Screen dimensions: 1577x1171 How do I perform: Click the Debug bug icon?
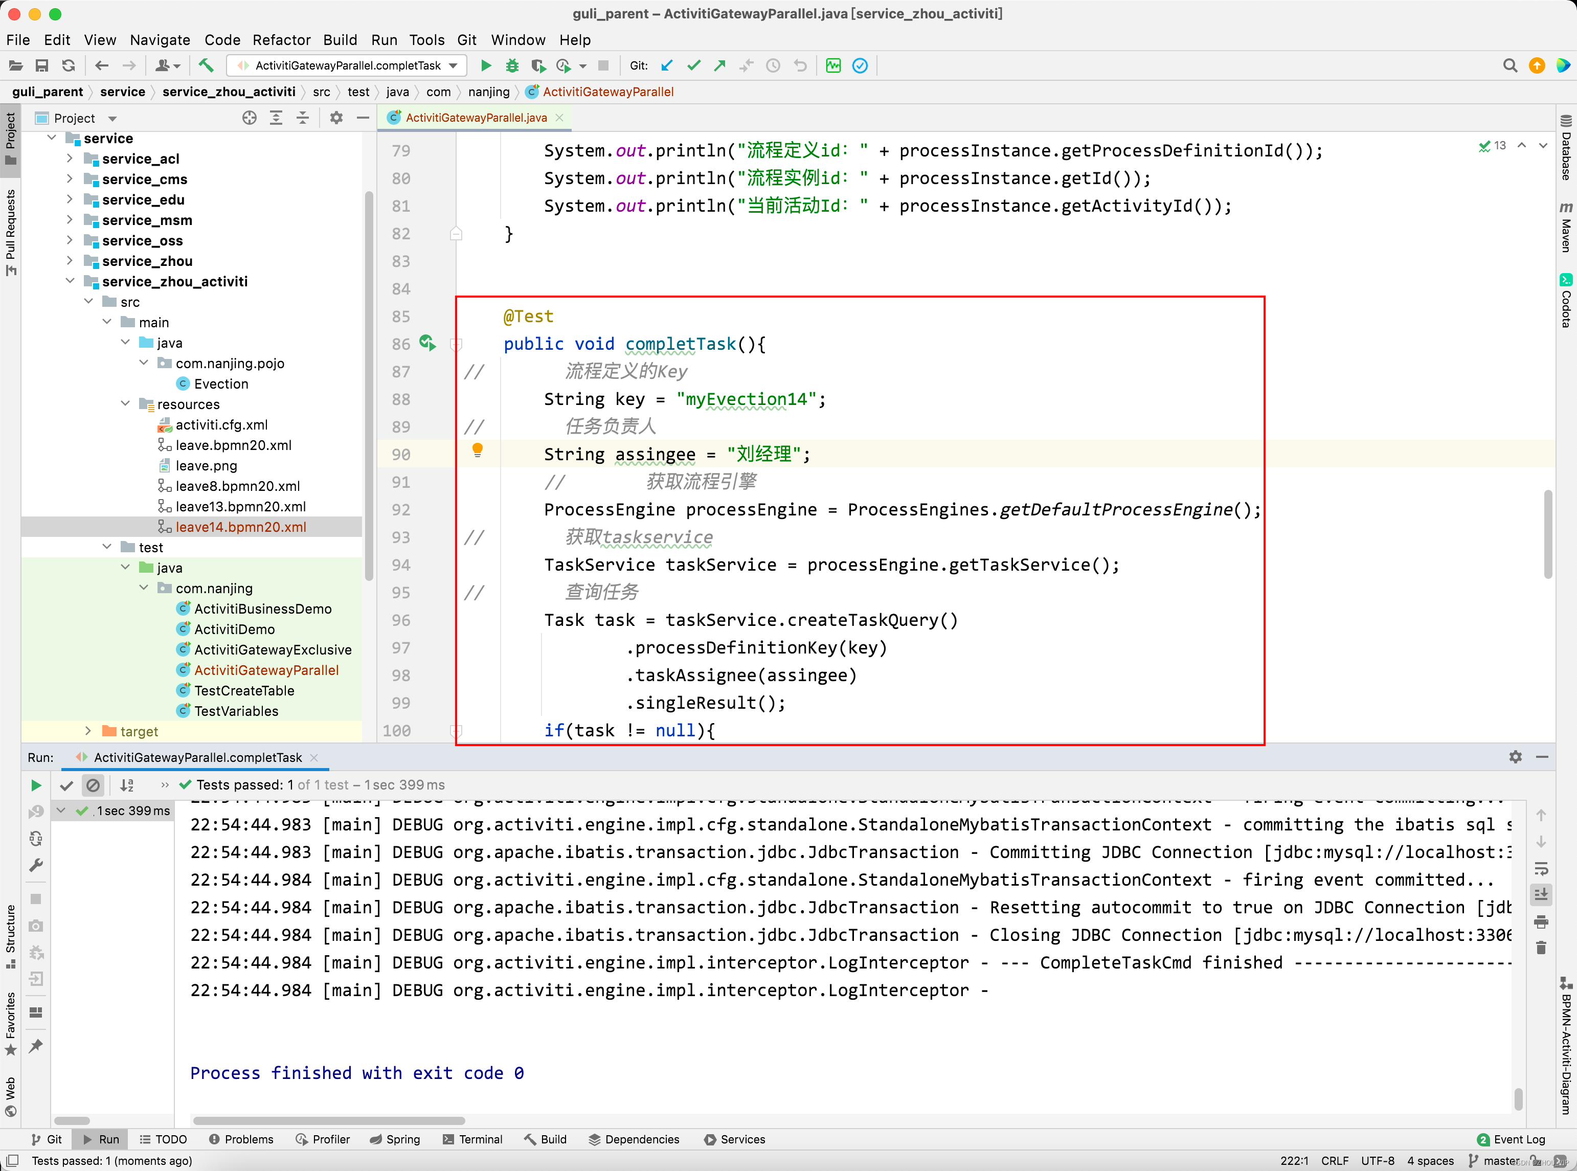point(512,66)
